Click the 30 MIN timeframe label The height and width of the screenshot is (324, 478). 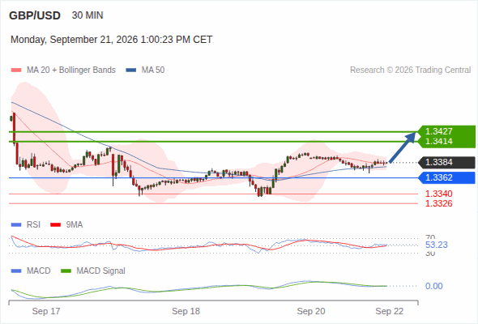[87, 15]
